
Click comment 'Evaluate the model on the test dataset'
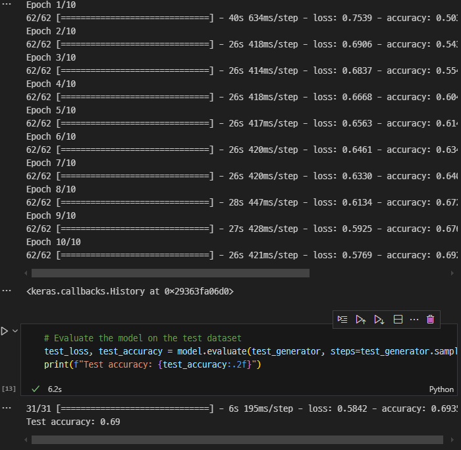pos(143,338)
